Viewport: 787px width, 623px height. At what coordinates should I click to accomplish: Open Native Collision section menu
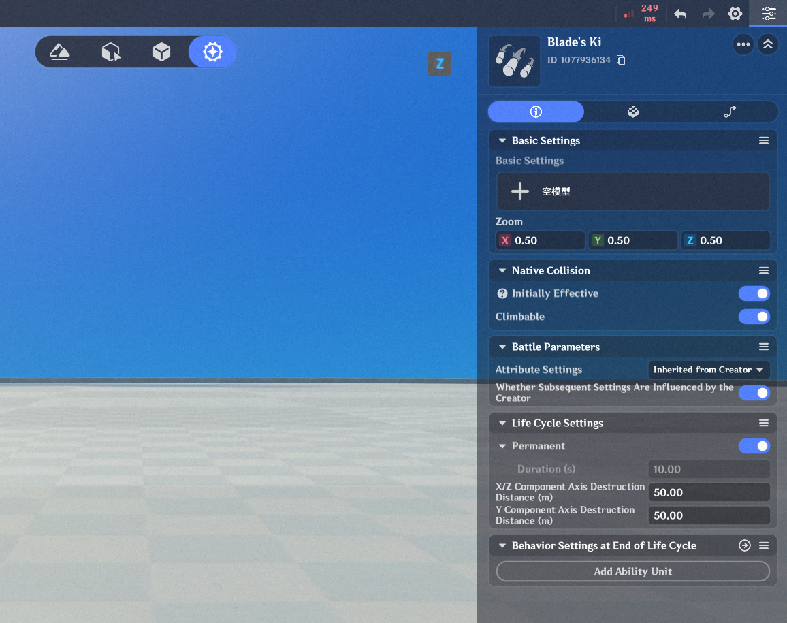point(763,270)
